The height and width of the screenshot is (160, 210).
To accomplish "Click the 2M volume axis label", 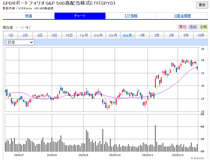I will pyautogui.click(x=202, y=139).
